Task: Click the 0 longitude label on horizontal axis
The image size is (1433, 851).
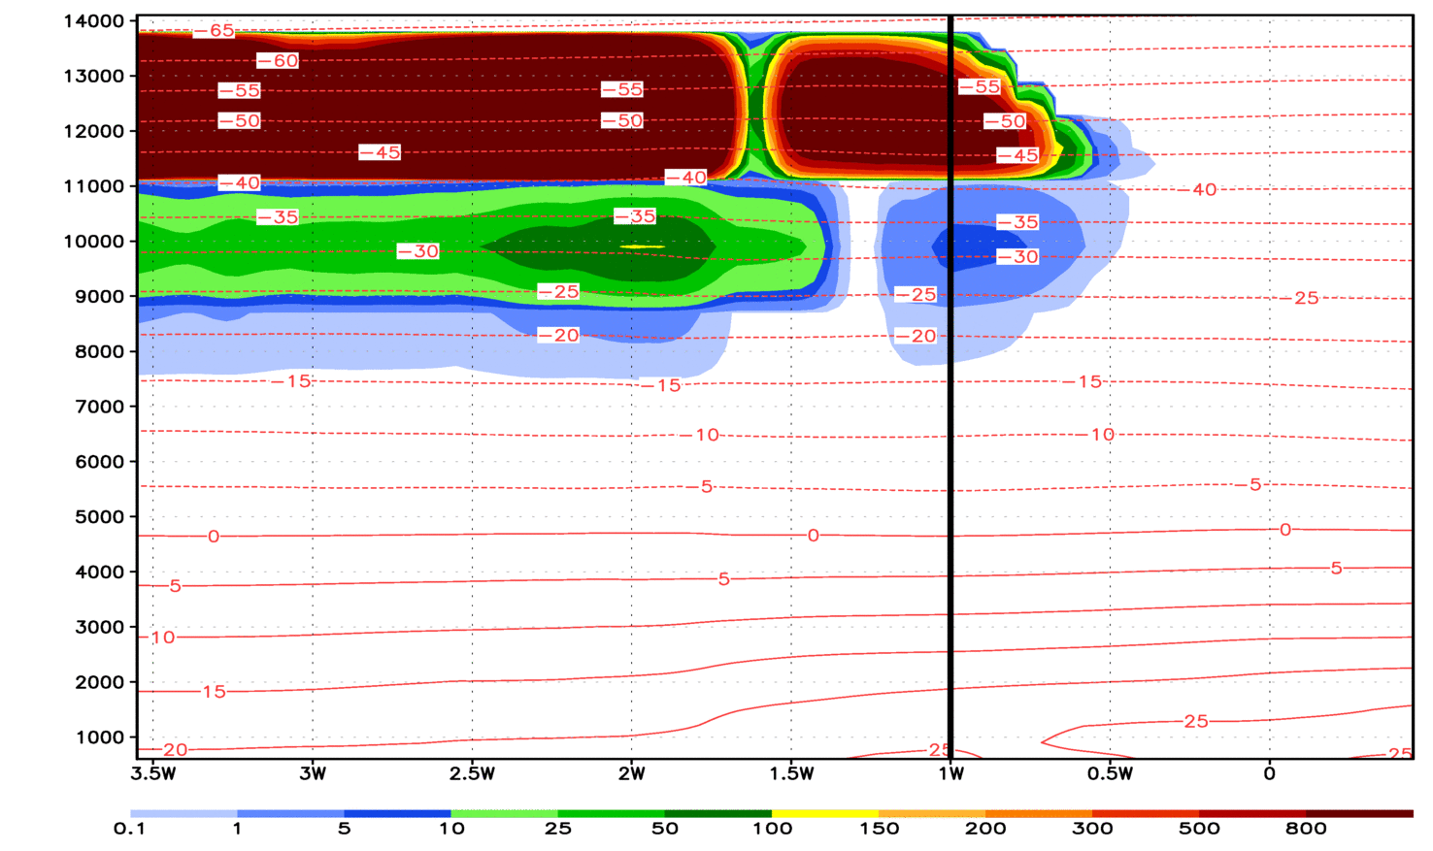Action: (1269, 773)
